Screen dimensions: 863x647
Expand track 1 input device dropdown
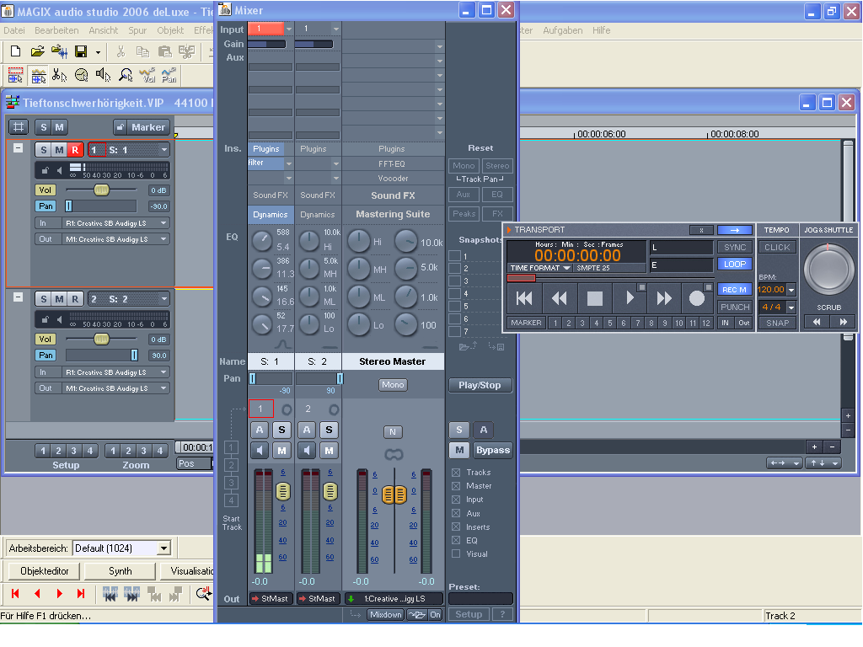163,223
